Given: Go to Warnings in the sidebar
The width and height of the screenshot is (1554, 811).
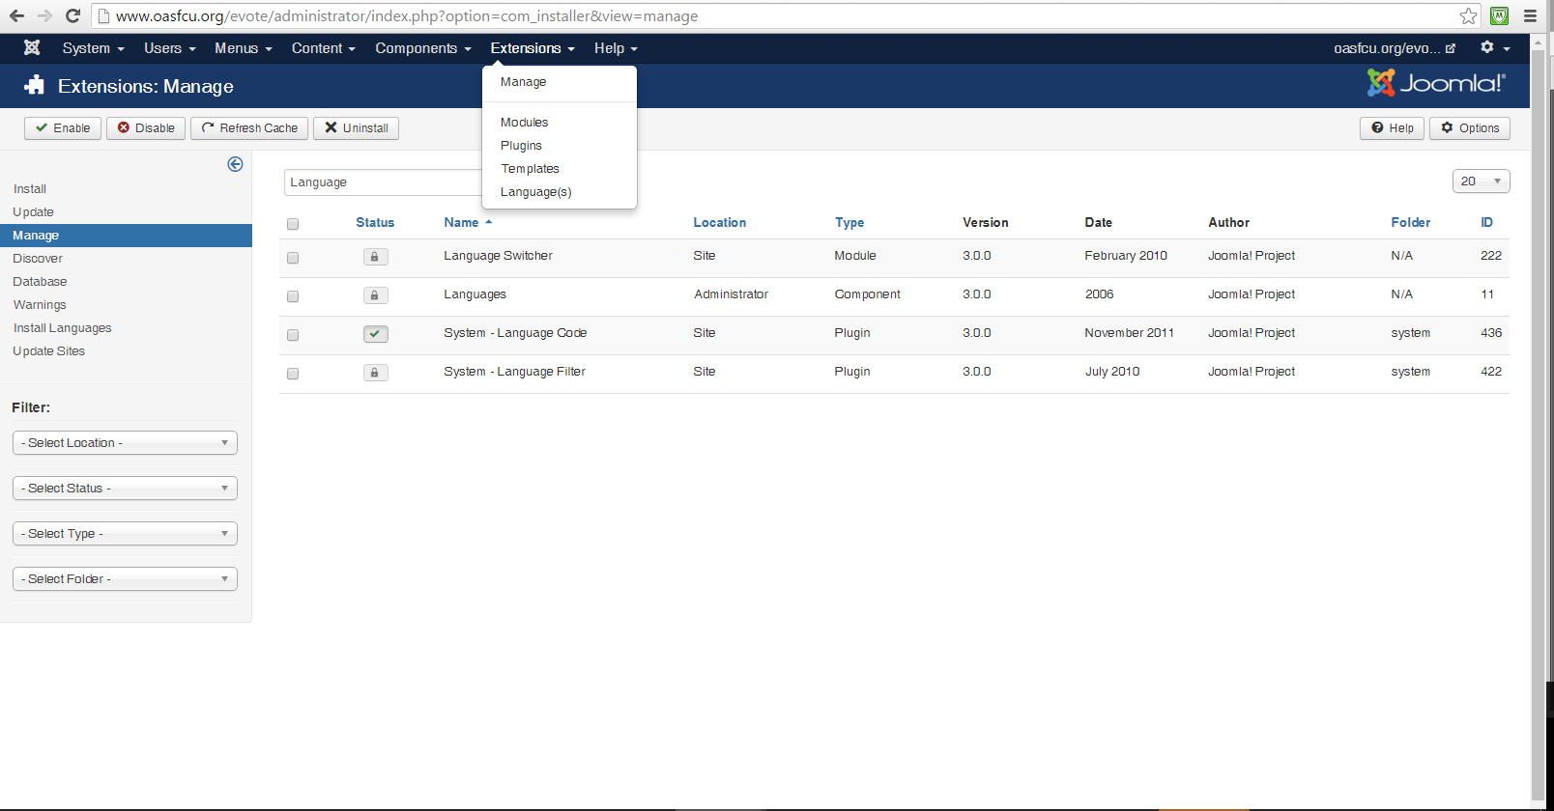Looking at the screenshot, I should tap(40, 305).
